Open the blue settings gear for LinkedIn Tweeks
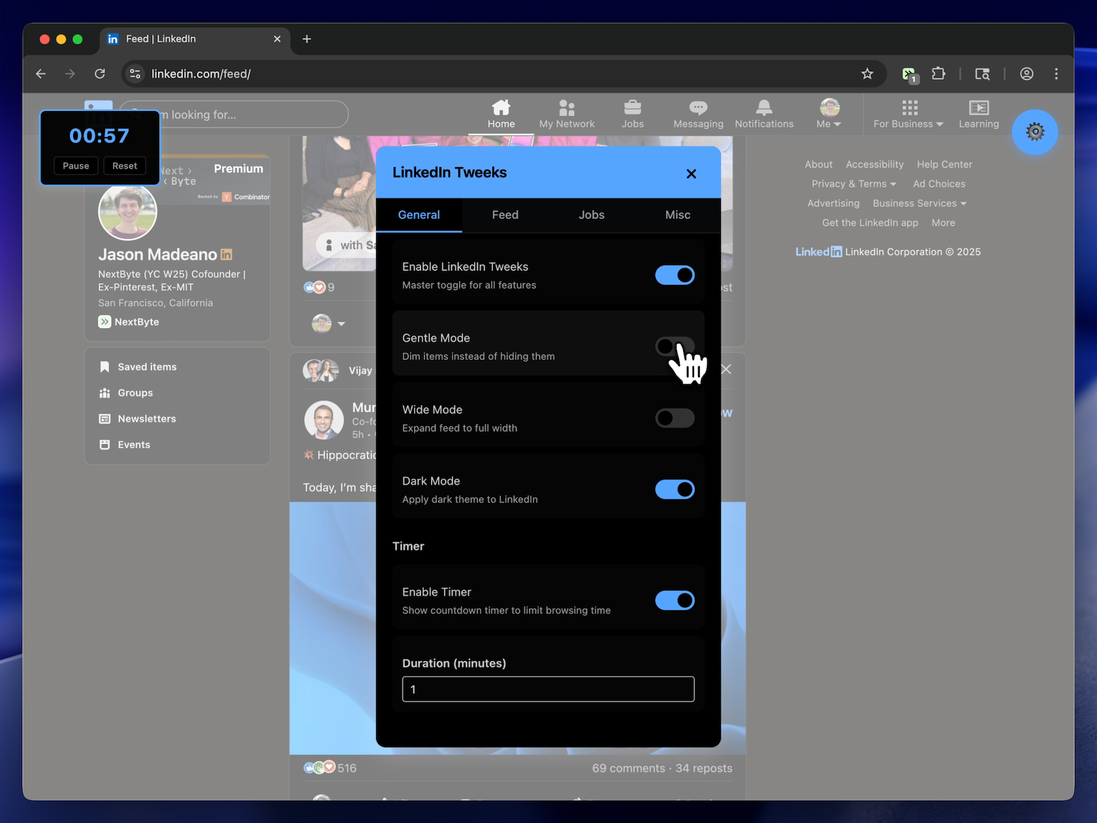This screenshot has height=823, width=1097. (x=1034, y=132)
